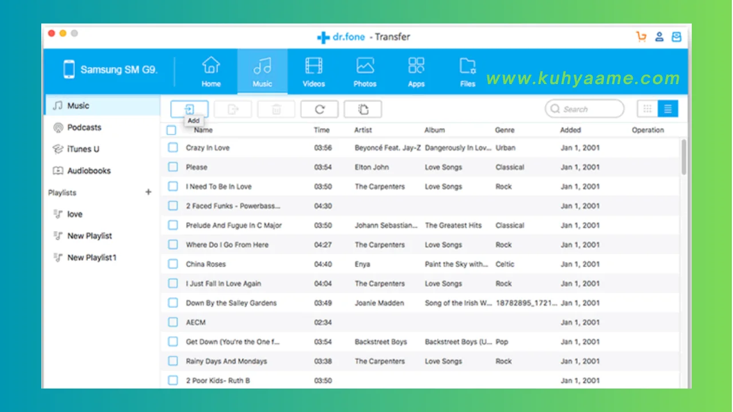
Task: Open the Videos tab
Action: 314,72
